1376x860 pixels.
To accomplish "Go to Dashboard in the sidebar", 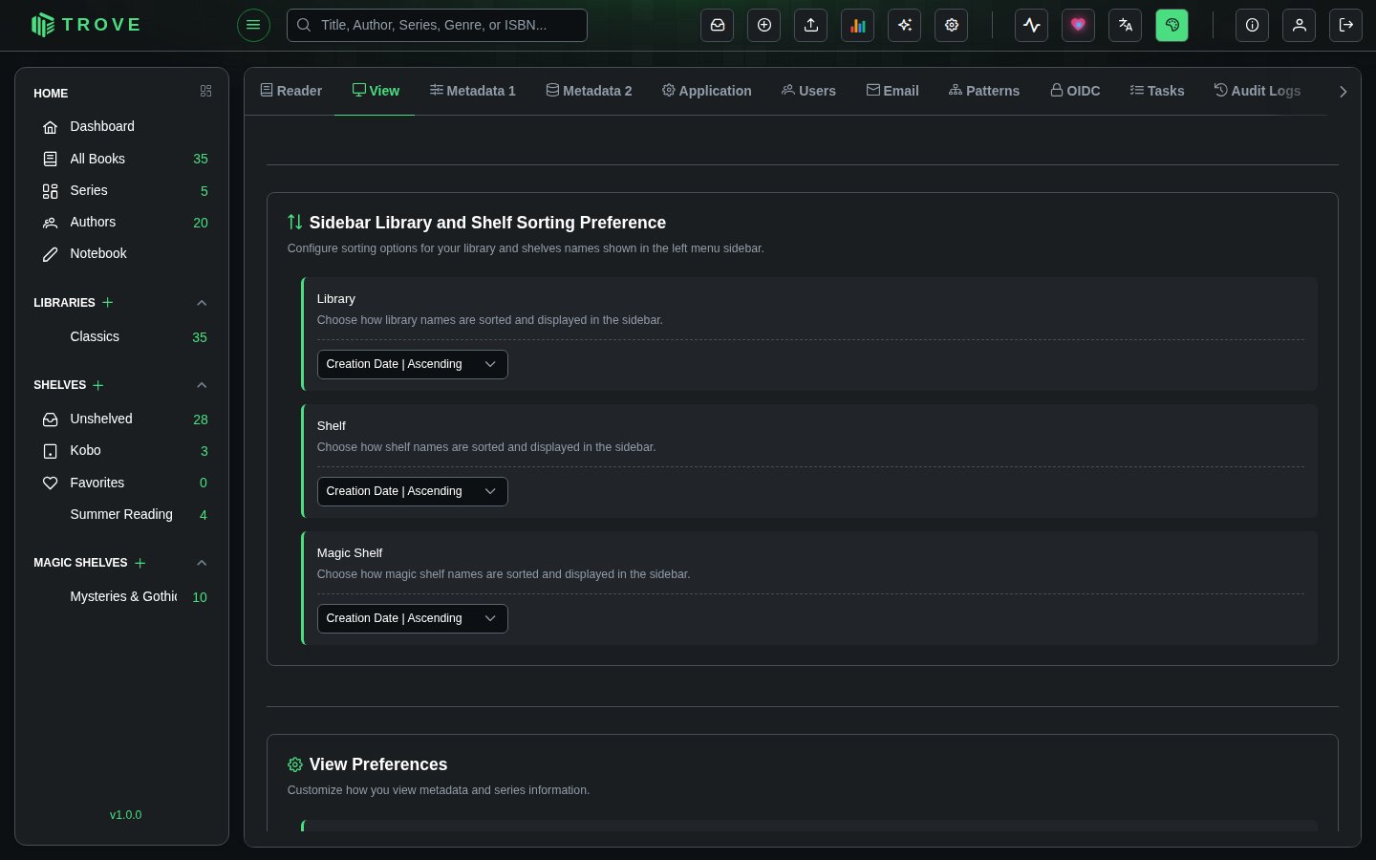I will click(121, 126).
